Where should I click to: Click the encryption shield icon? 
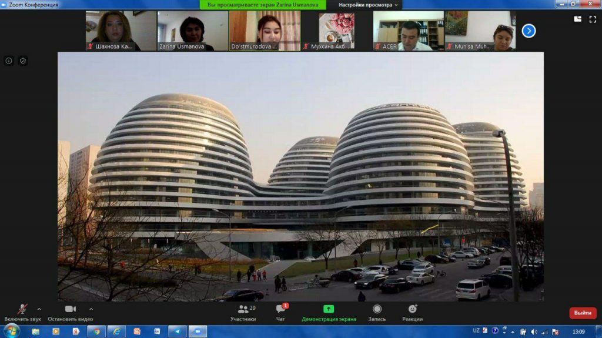point(23,61)
